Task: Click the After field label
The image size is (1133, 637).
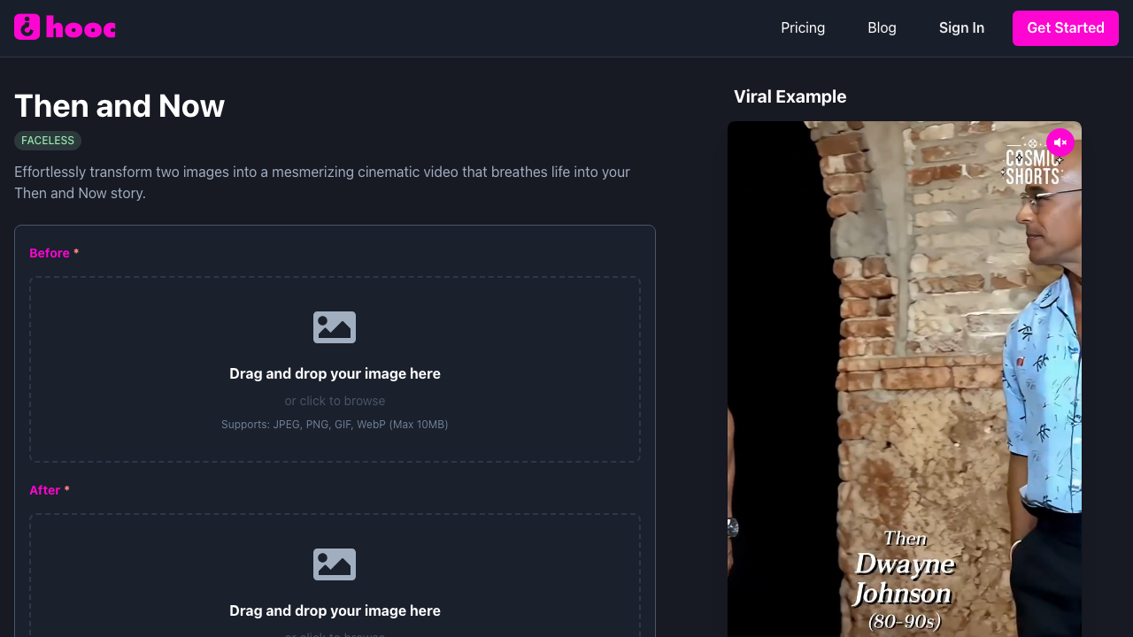Action: click(44, 490)
